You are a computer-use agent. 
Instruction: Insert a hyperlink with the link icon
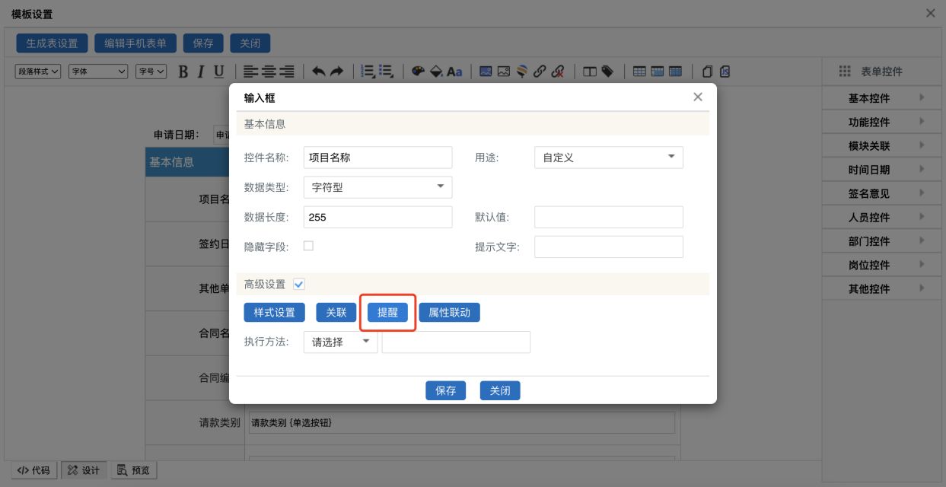tap(540, 72)
